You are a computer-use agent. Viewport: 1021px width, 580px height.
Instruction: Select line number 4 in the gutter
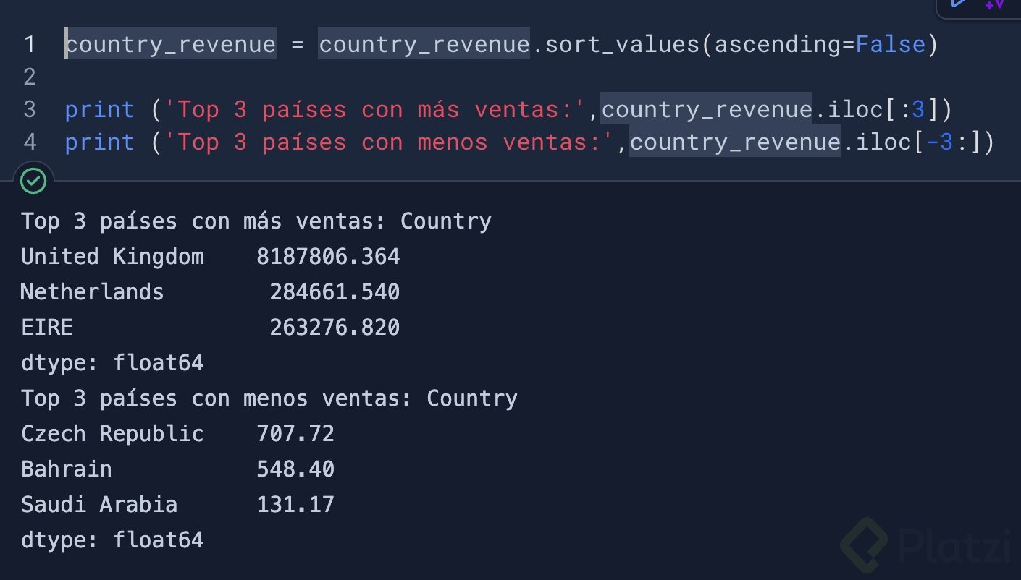coord(29,142)
